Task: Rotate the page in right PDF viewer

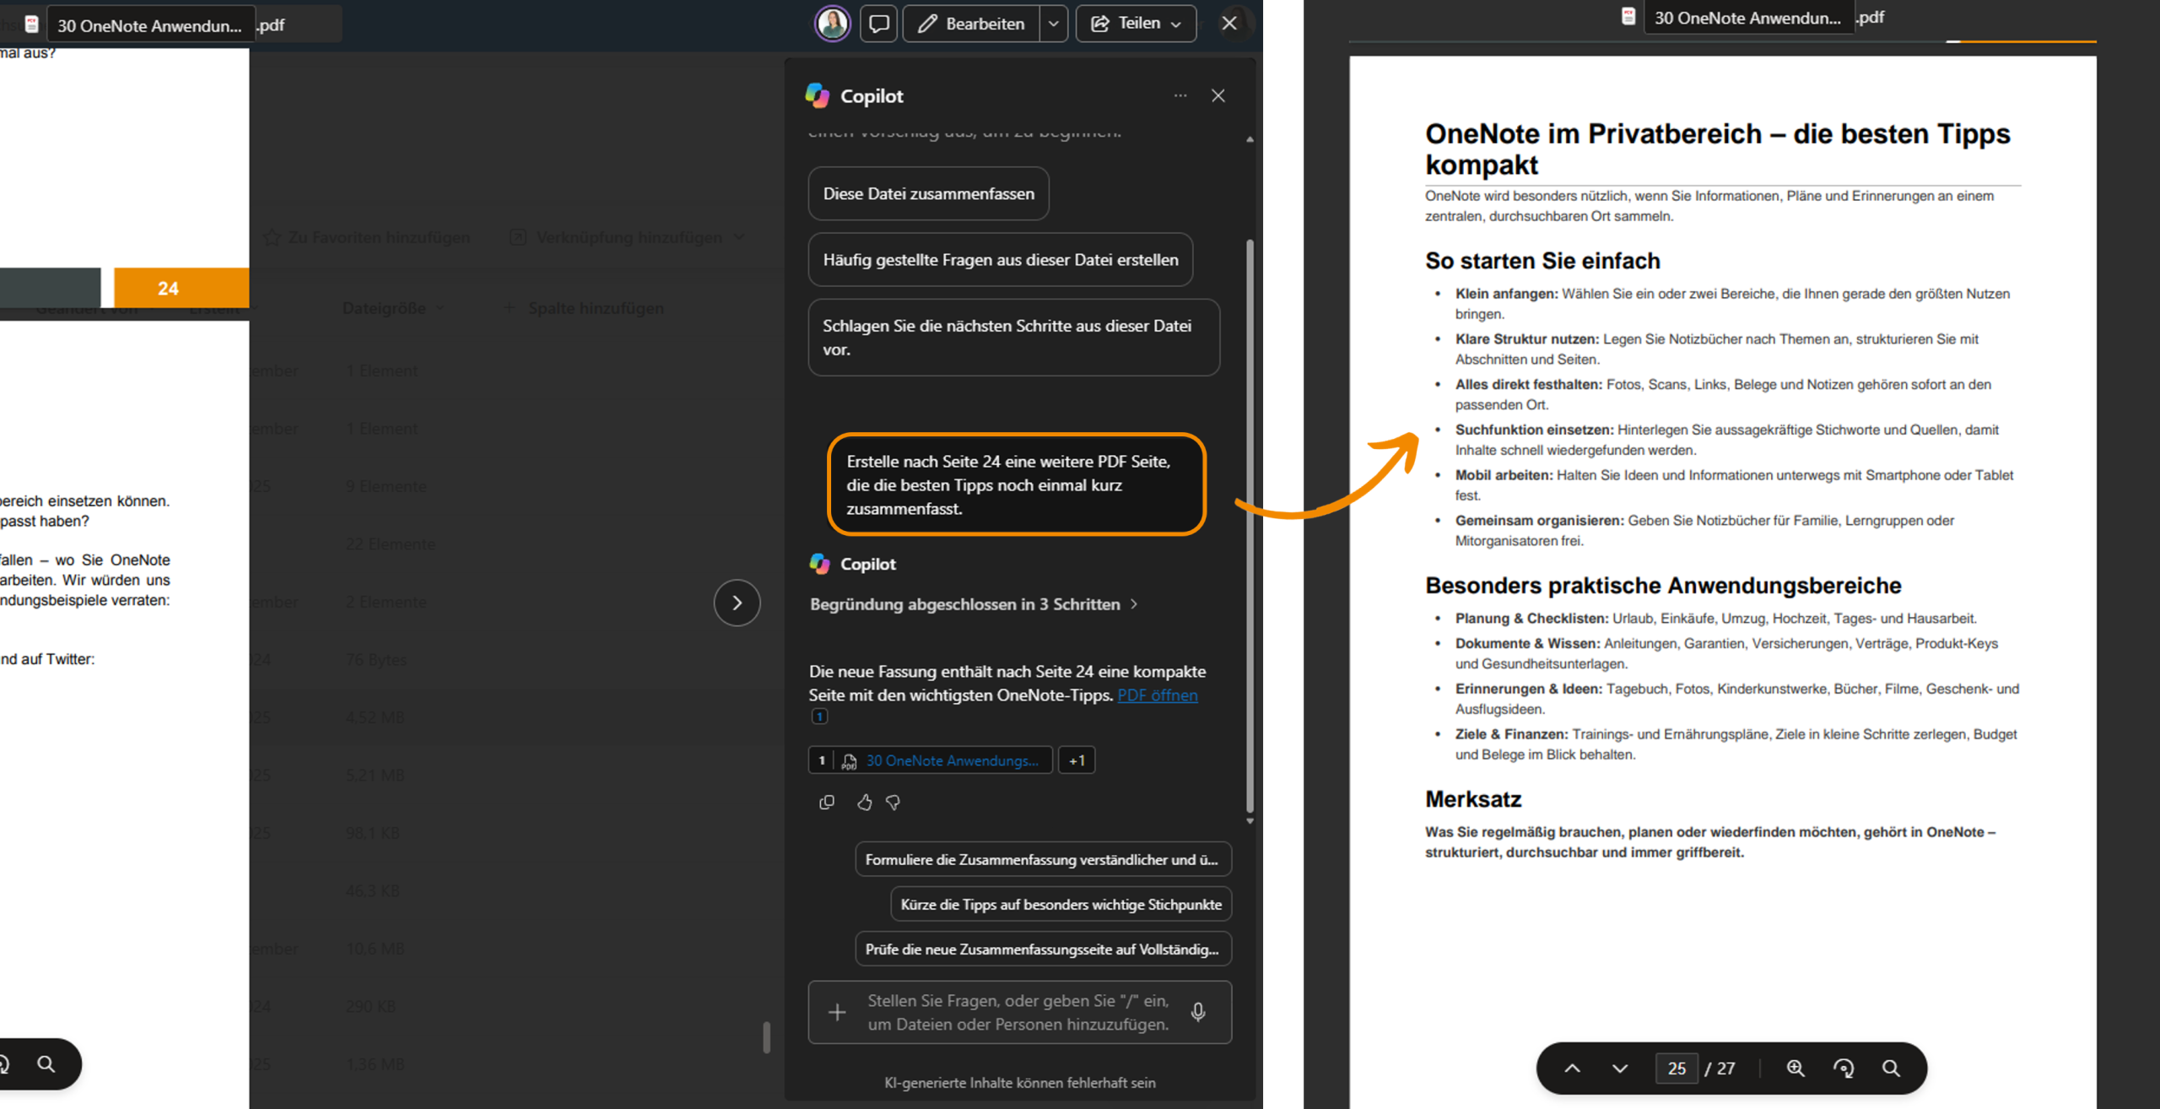Action: (1844, 1068)
